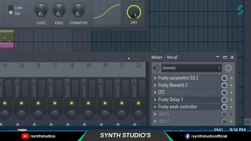This screenshot has height=141, width=251.
Task: Expand Fruity Delay 3 slot menu
Action: click(x=155, y=99)
